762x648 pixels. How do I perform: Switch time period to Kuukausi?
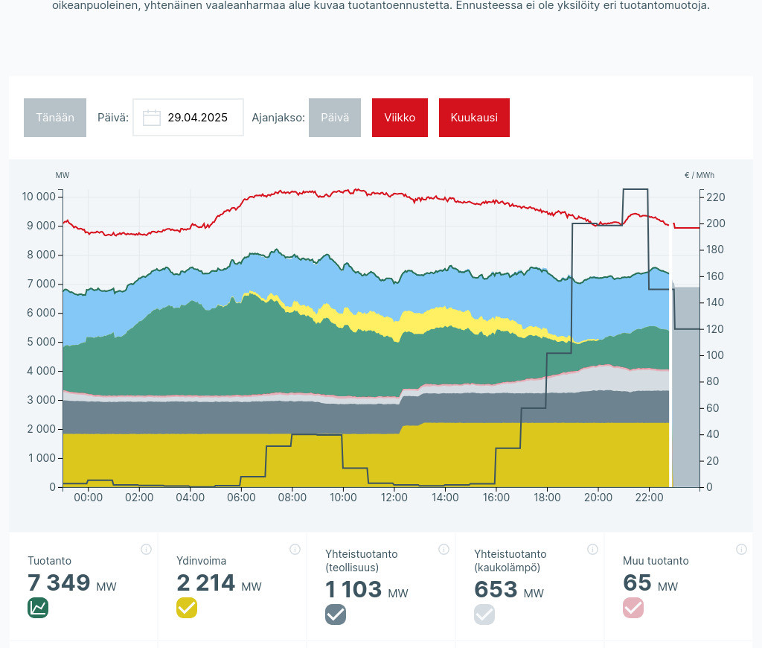tap(474, 118)
